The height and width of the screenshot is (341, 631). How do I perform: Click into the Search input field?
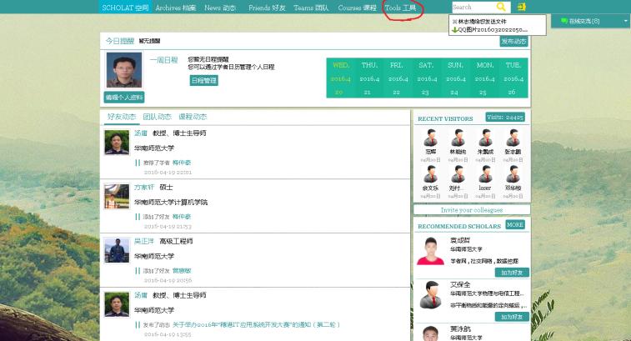point(472,7)
